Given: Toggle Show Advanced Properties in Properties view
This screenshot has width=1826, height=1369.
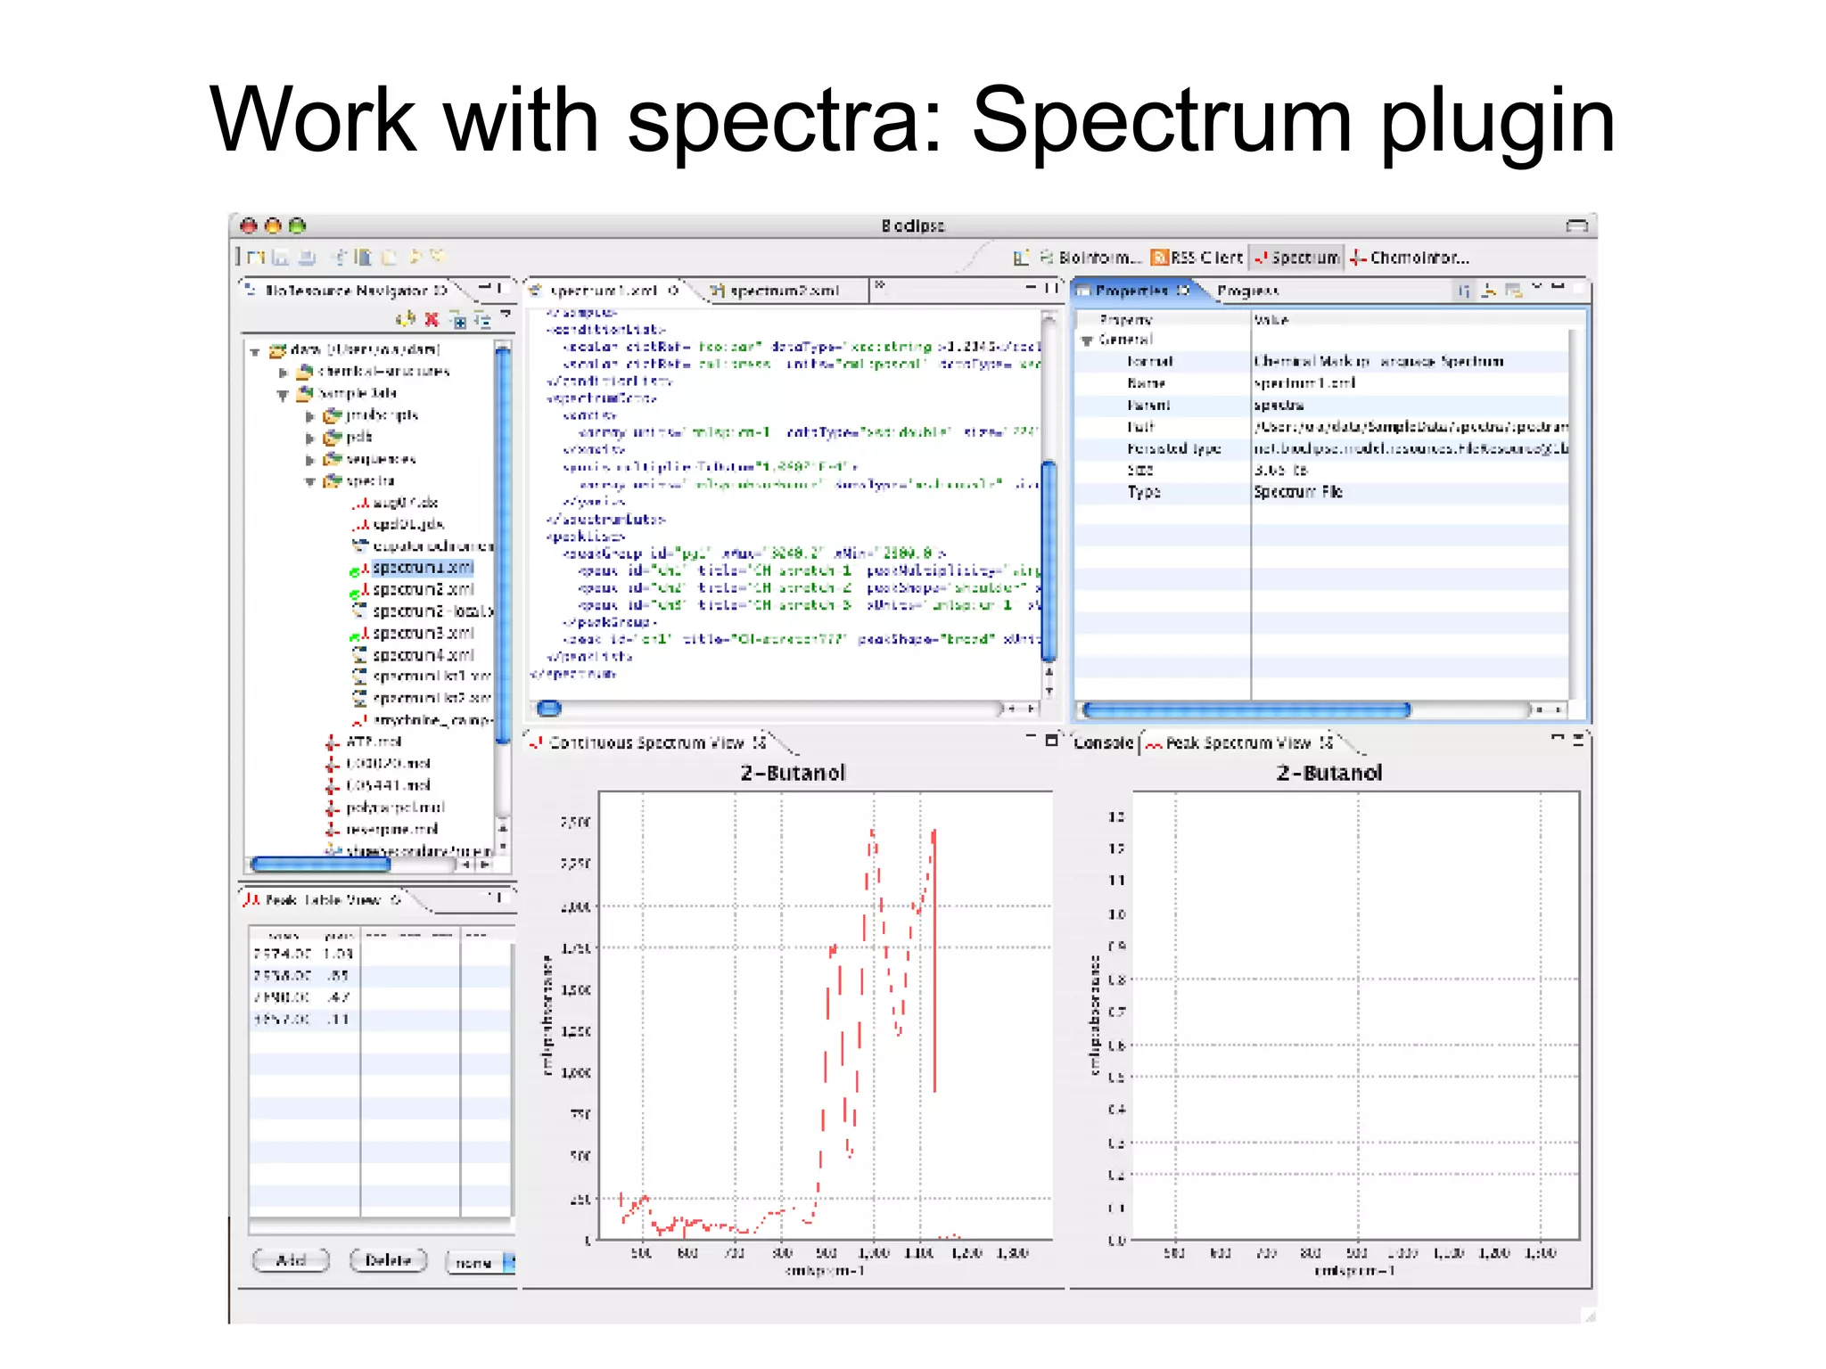Looking at the screenshot, I should click(x=1488, y=291).
